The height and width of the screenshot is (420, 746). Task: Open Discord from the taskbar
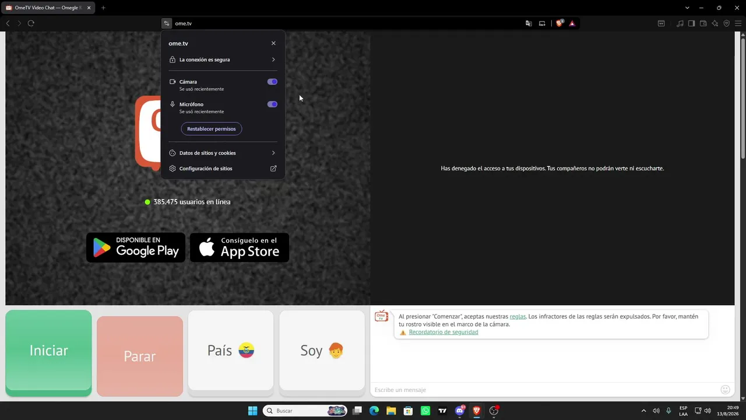click(x=460, y=411)
